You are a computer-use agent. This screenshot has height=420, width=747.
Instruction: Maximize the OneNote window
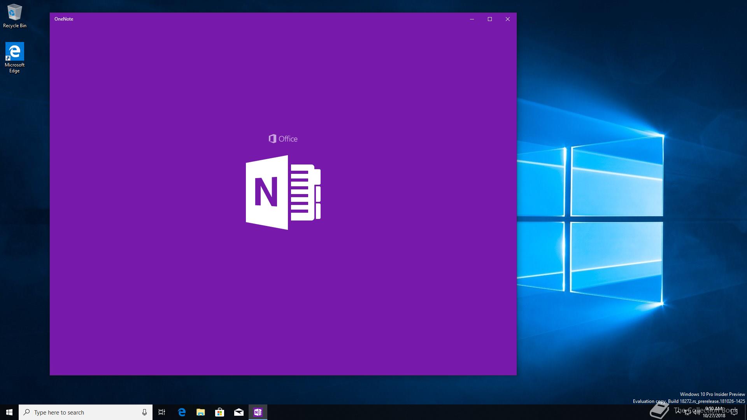[x=490, y=19]
